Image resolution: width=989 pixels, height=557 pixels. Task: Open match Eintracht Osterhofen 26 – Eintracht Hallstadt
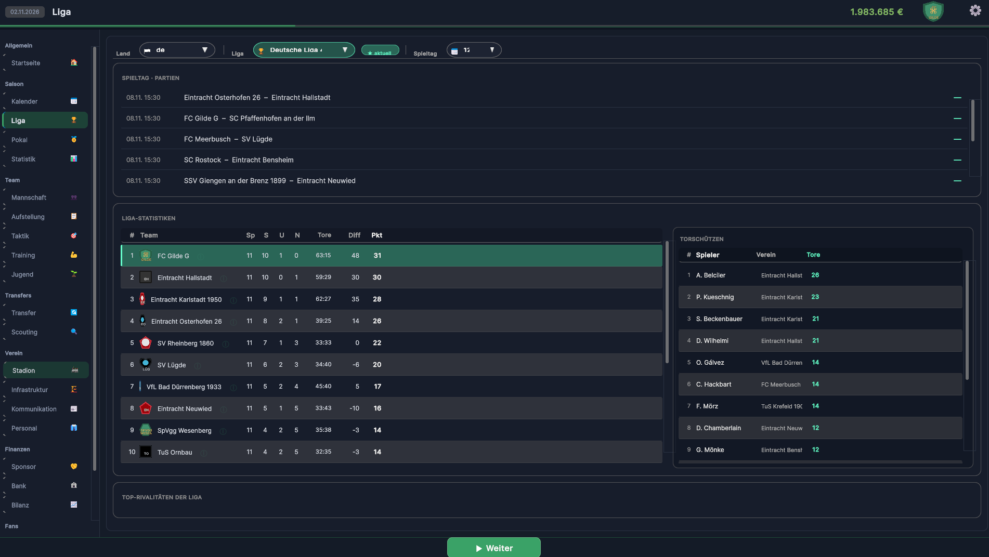(x=544, y=98)
